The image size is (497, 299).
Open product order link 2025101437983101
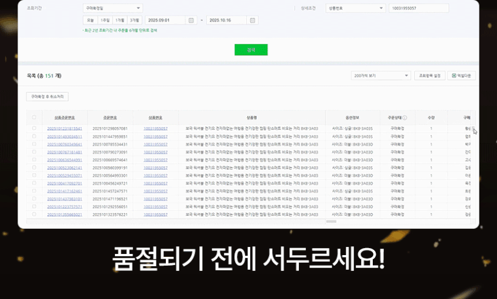coord(64,199)
